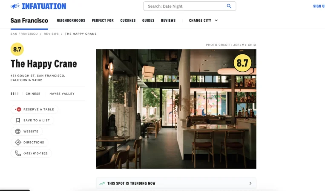Click the red Reserve a Table icon
This screenshot has width=325, height=191.
[x=18, y=110]
